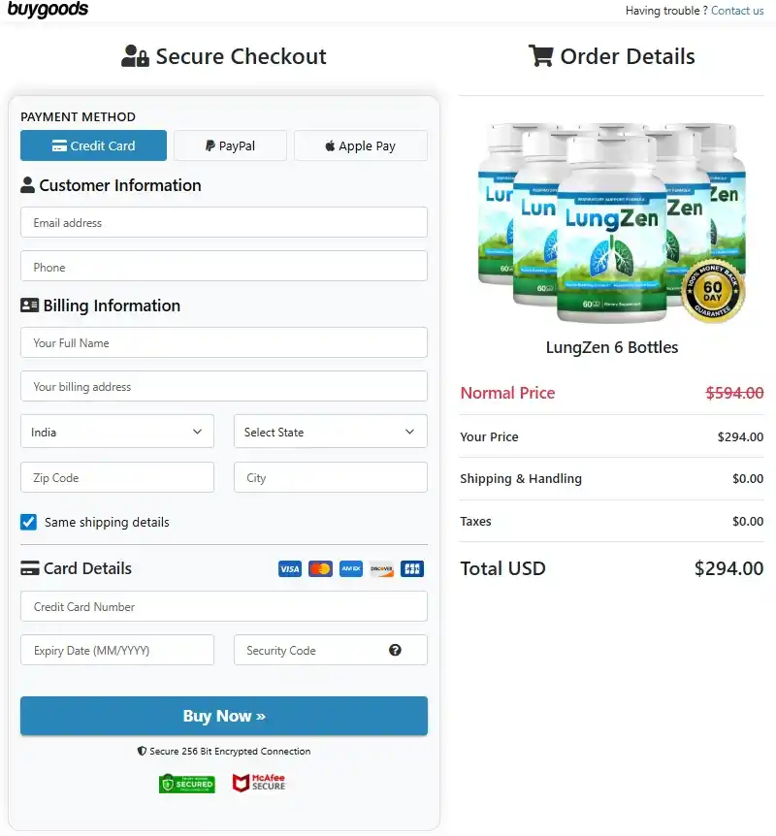The height and width of the screenshot is (836, 776).
Task: Click the Mastercard icon
Action: point(320,569)
